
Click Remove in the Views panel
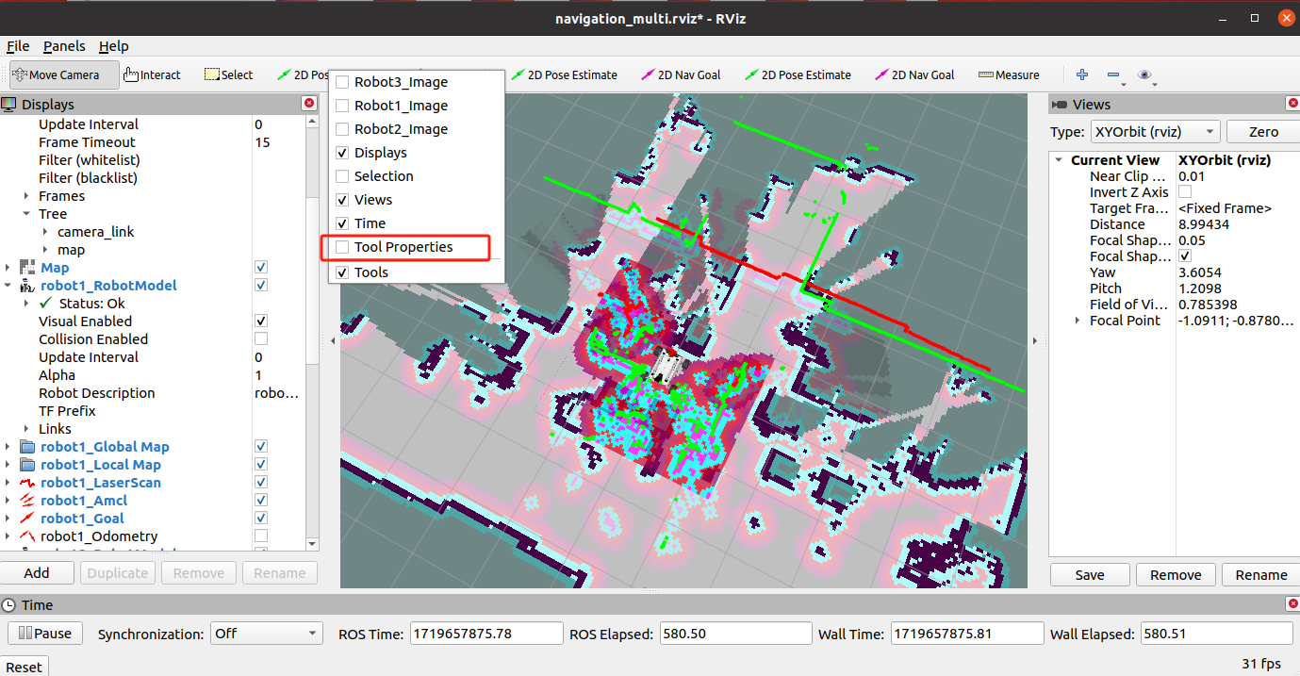click(1176, 574)
